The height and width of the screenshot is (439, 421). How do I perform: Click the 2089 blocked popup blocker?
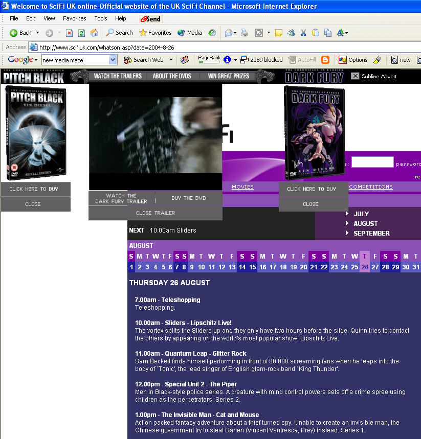(x=261, y=60)
